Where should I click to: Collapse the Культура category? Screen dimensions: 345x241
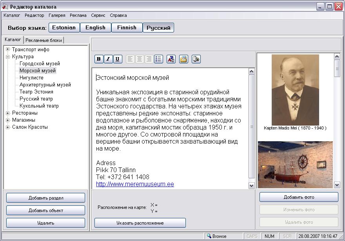8,56
